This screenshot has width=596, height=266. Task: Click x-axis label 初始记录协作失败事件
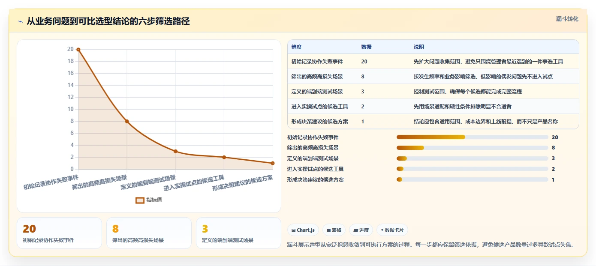click(51, 182)
